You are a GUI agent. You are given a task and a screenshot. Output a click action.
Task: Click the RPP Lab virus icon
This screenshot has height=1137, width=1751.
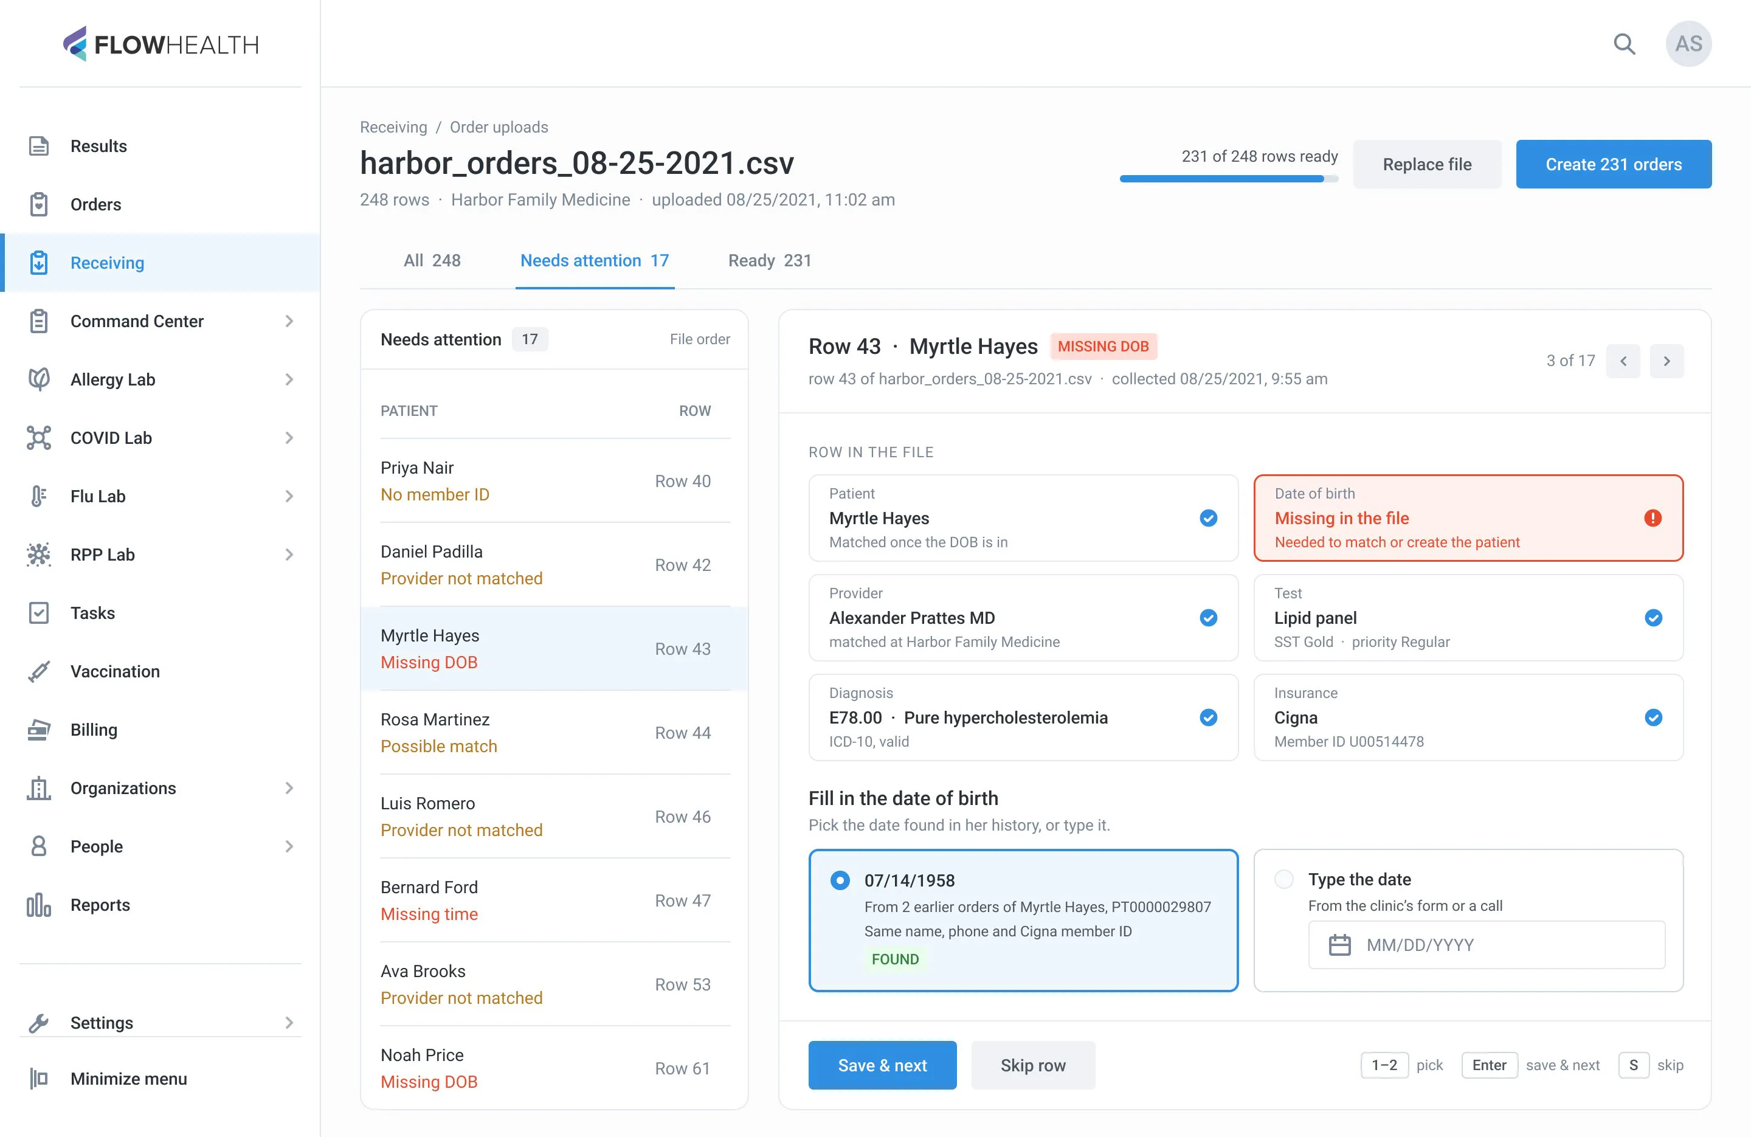(x=39, y=555)
